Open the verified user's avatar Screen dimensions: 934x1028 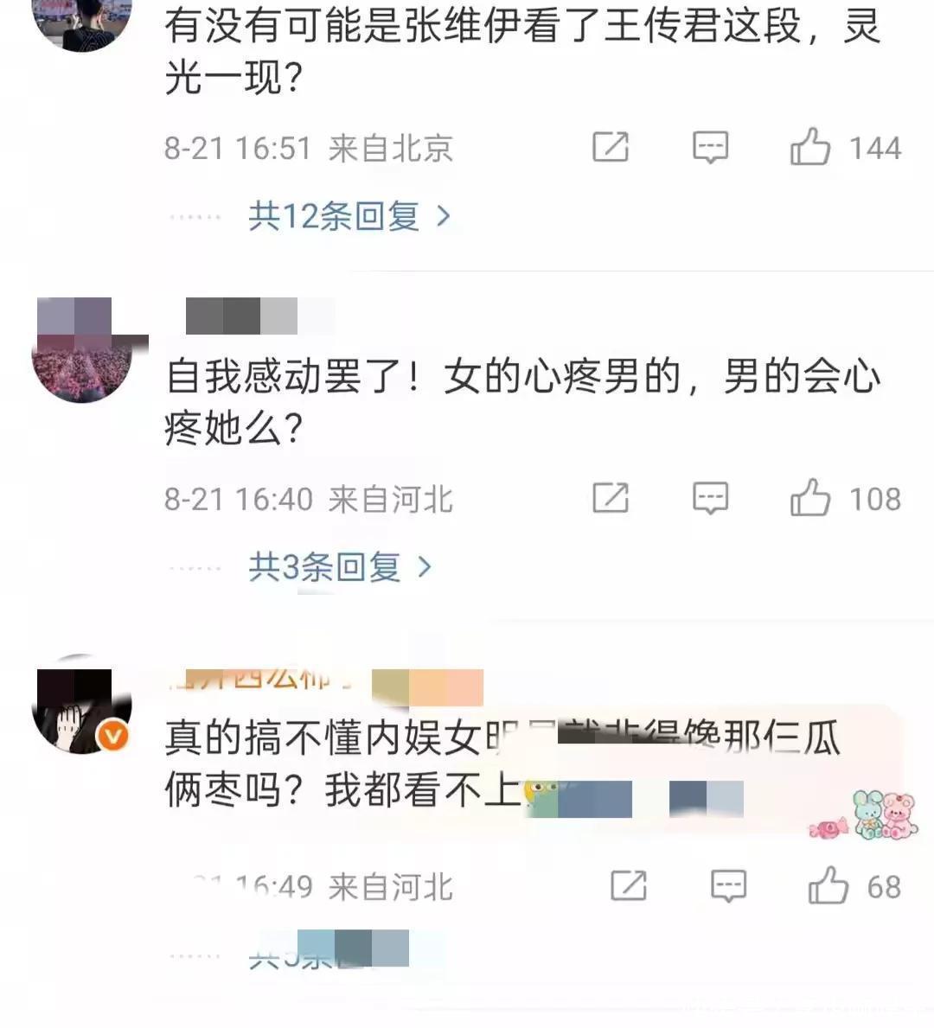(82, 704)
